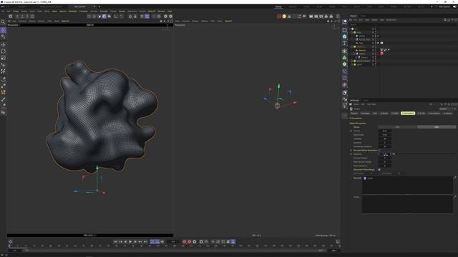The height and width of the screenshot is (257, 458).
Task: Expand the Gravity parameter arrow
Action: point(351,131)
